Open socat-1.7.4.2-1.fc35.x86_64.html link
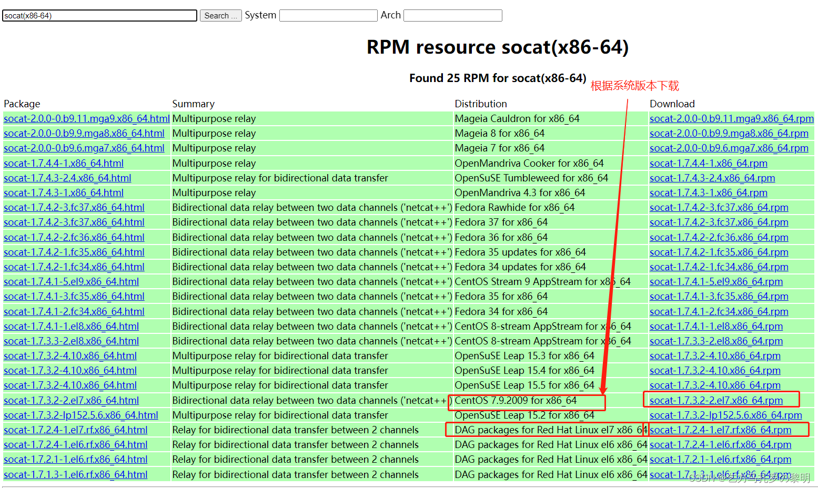 pyautogui.click(x=74, y=252)
